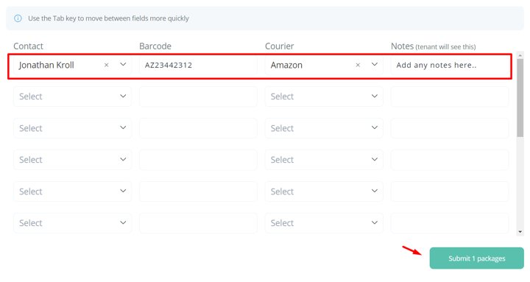Click the fourth row Notes input field

450,160
